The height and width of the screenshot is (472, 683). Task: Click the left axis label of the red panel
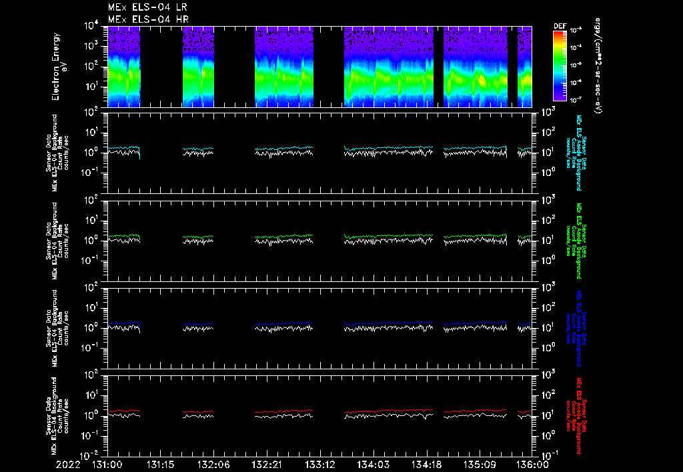[57, 416]
